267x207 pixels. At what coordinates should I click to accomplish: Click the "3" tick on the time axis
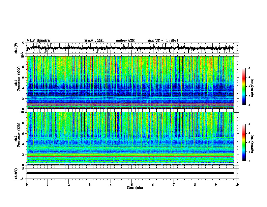pos(90,185)
